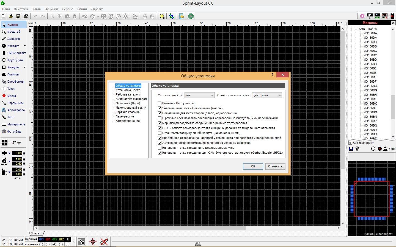Click the KTT design rule icon
This screenshot has width=396, height=247.
(384, 16)
